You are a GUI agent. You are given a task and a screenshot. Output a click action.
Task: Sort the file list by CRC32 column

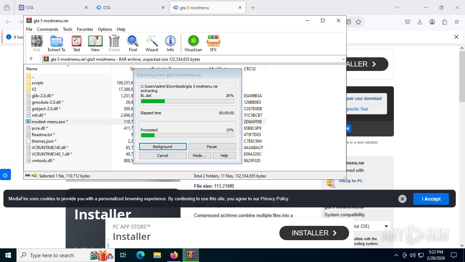click(253, 69)
